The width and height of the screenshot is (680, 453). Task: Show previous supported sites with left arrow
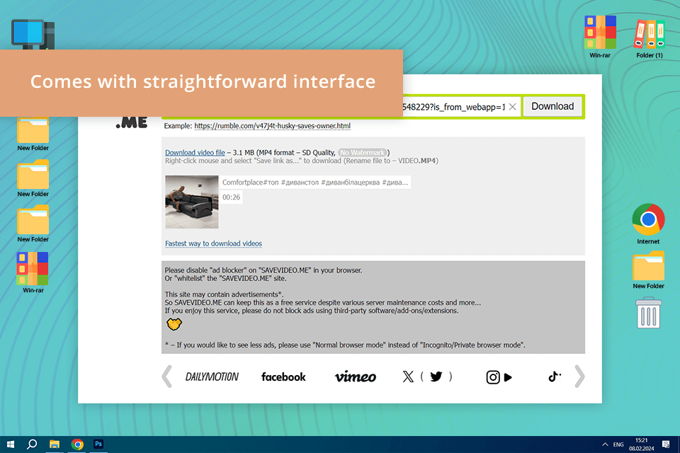[167, 377]
